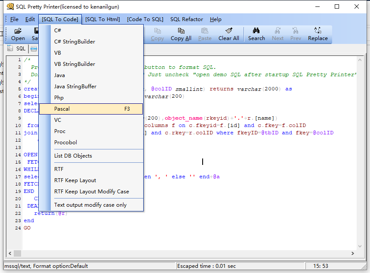Click the GO keyword on line 24

[x=27, y=228]
